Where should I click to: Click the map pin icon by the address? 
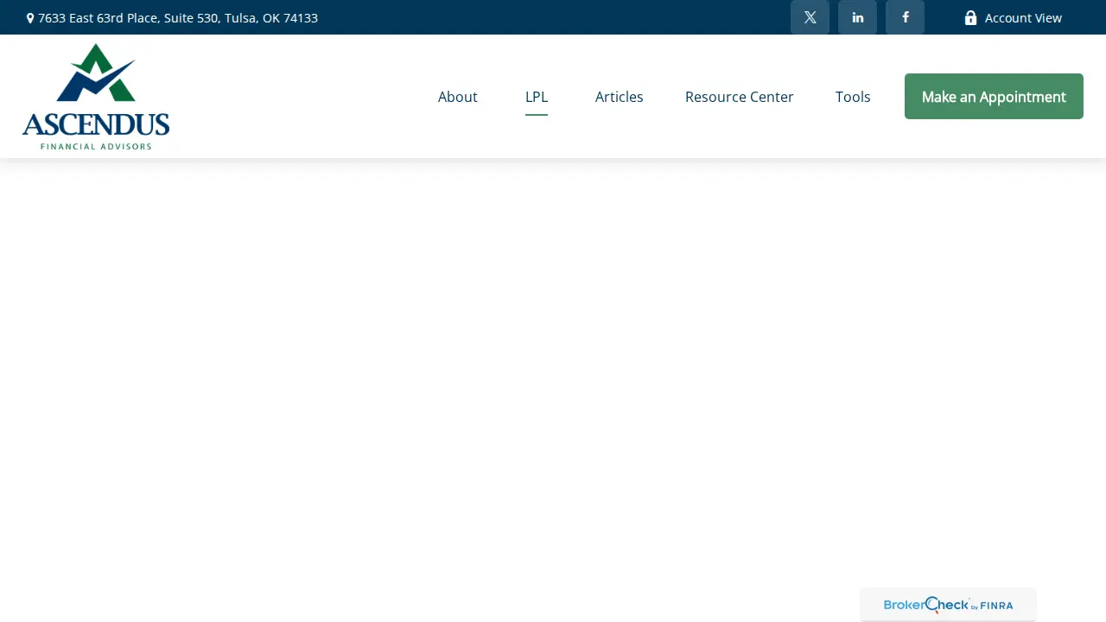pyautogui.click(x=30, y=18)
